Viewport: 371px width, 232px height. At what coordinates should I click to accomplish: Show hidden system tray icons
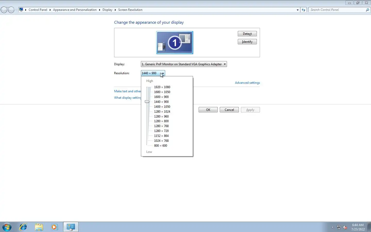tap(332, 227)
